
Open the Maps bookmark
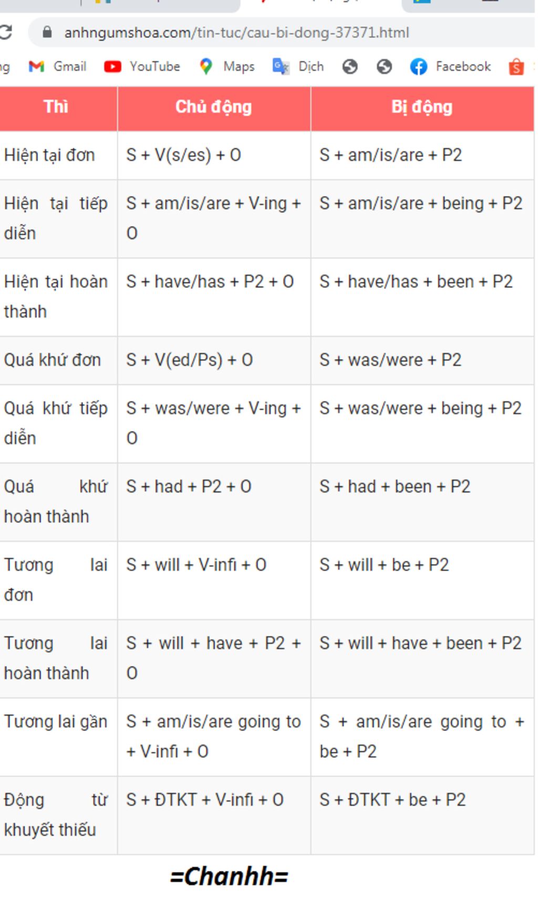click(x=227, y=67)
